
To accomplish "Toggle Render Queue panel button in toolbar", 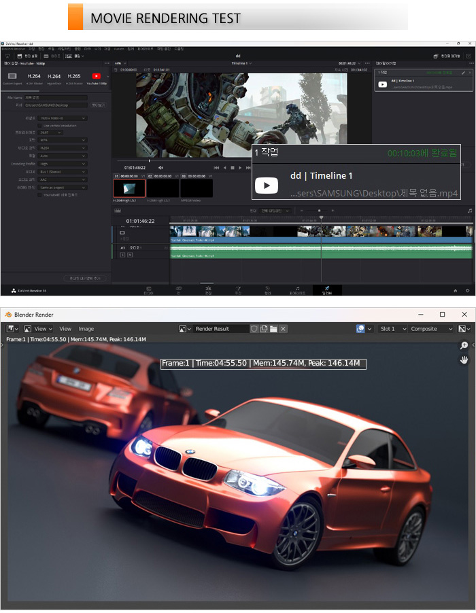I will [446, 56].
